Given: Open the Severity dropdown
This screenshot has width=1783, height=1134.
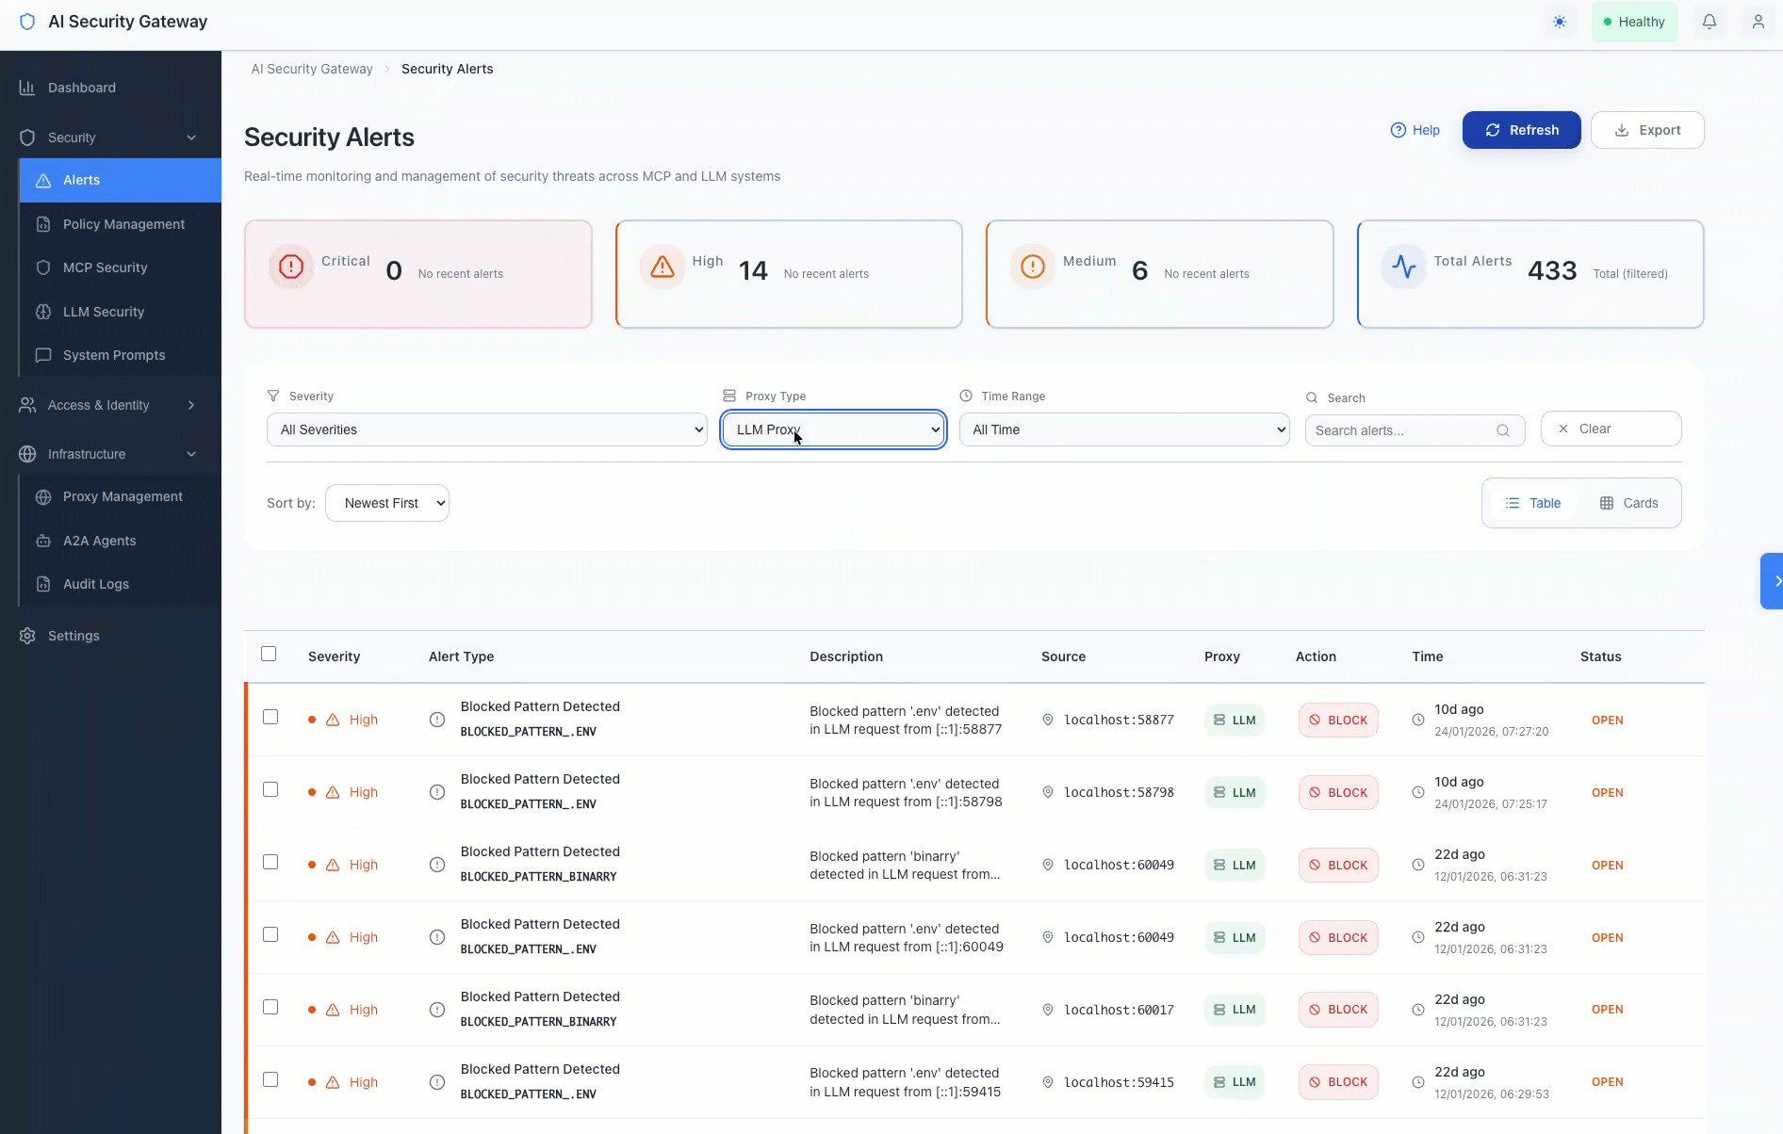Looking at the screenshot, I should coord(486,429).
